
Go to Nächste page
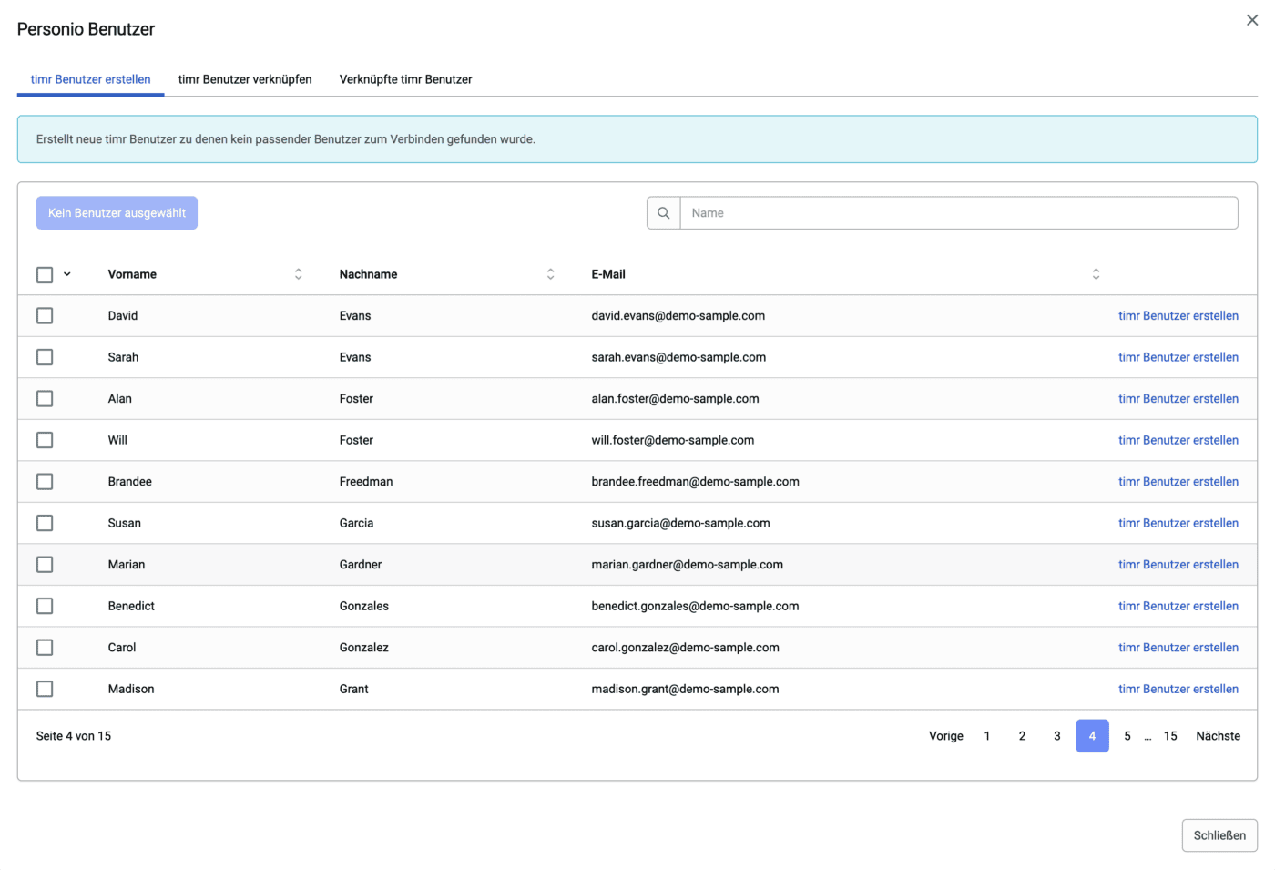tap(1218, 736)
